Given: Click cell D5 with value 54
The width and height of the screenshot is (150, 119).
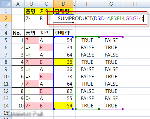Looking at the screenshot, I should pos(63,40).
